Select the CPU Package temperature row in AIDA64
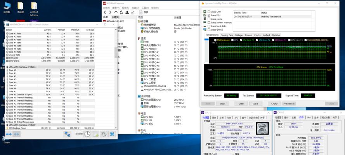This screenshot has height=155, width=345. click(168, 49)
